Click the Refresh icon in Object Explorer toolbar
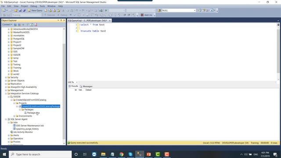The image size is (281, 158). pyautogui.click(x=31, y=25)
